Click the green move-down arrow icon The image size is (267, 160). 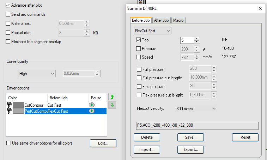click(112, 105)
